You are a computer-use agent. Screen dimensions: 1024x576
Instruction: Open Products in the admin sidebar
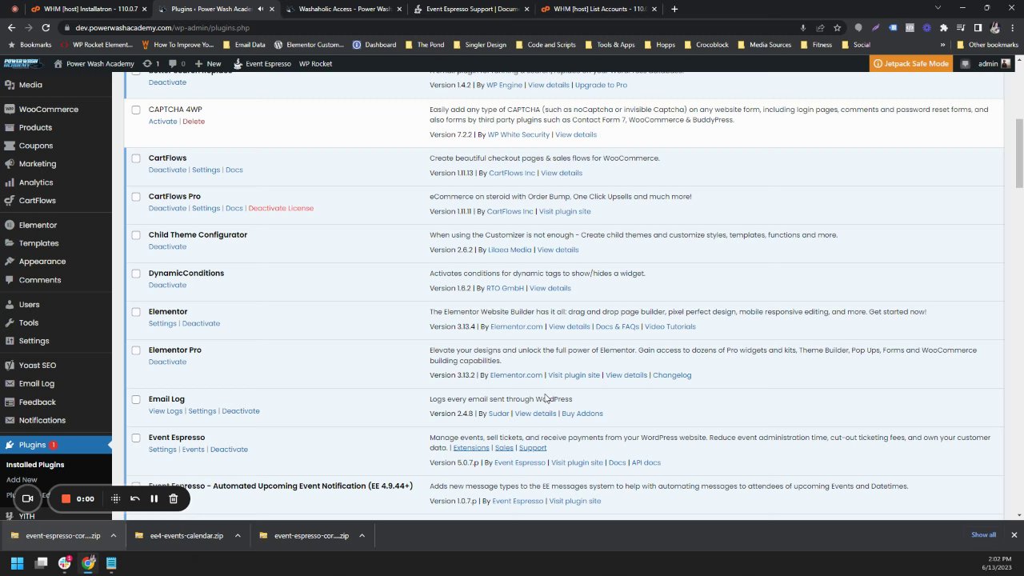pyautogui.click(x=35, y=127)
